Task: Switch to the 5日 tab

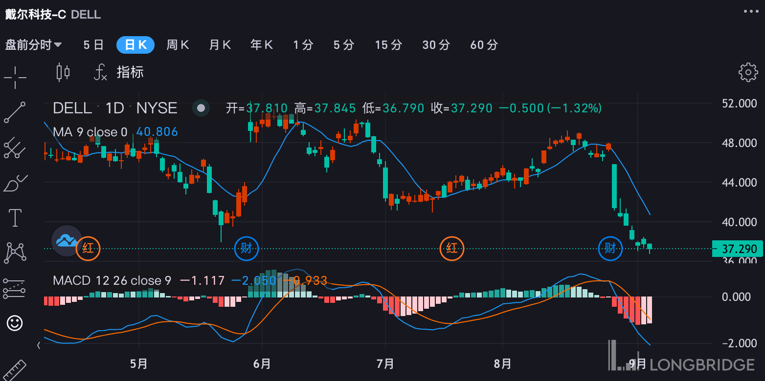Action: (x=93, y=45)
